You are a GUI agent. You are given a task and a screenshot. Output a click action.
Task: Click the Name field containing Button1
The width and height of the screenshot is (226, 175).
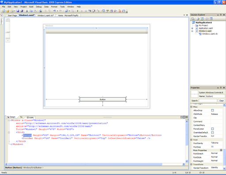click(x=215, y=96)
